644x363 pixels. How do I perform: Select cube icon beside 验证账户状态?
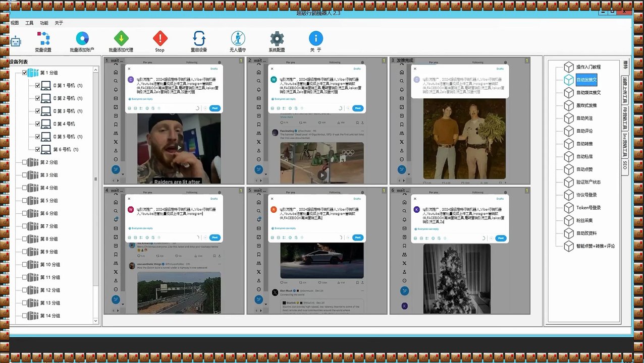(569, 182)
